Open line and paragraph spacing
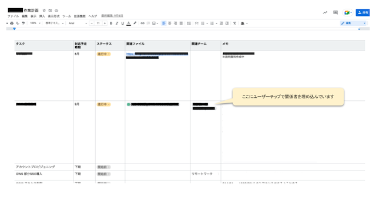This screenshot has width=376, height=211. click(189, 23)
